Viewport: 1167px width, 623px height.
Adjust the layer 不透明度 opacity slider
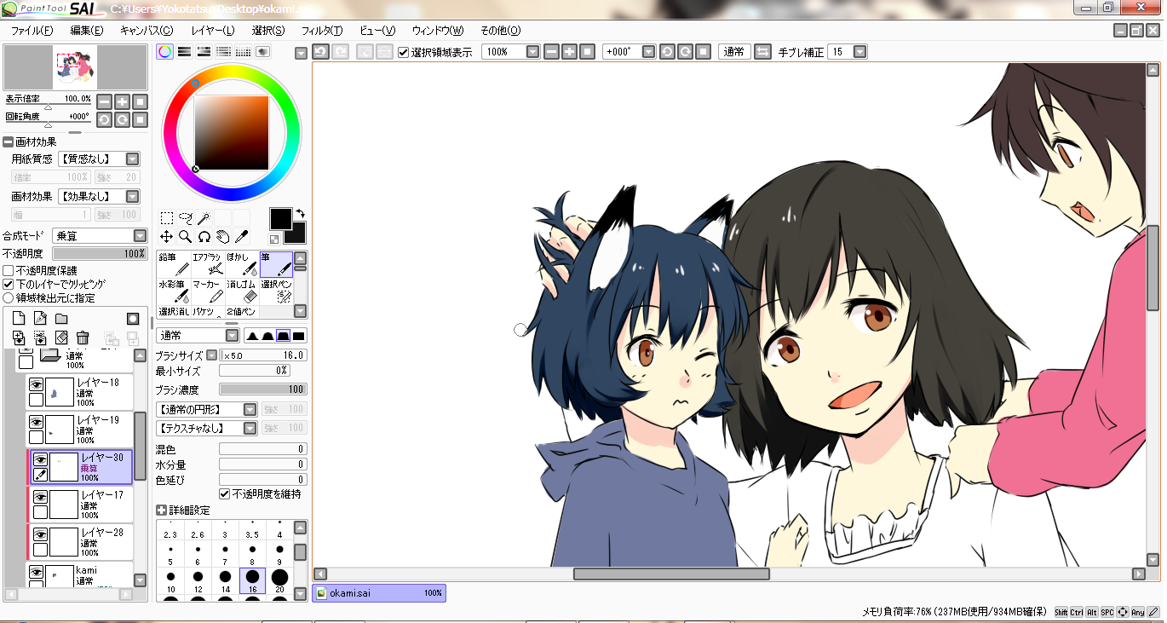(100, 254)
